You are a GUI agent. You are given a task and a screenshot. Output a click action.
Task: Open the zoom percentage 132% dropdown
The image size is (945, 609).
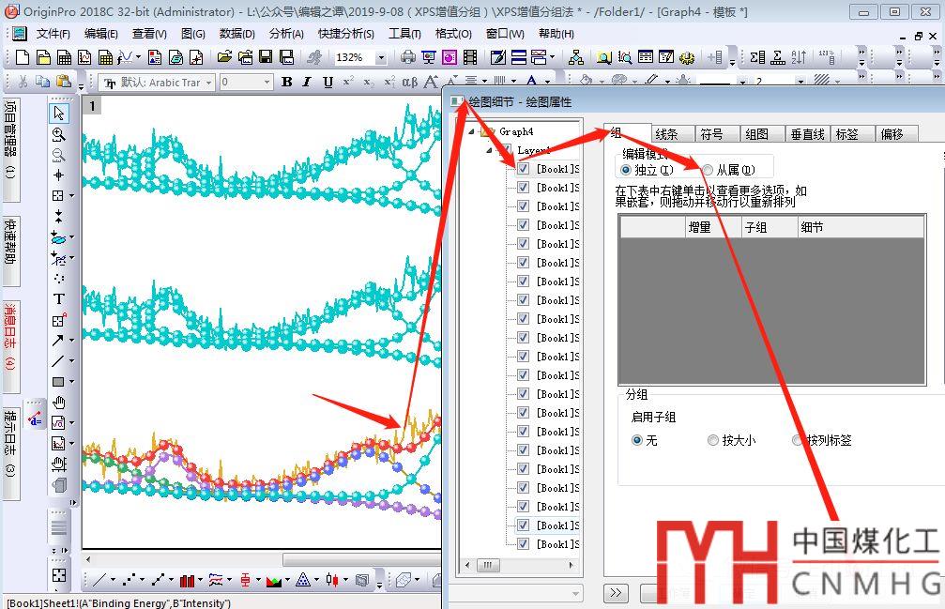(x=381, y=57)
